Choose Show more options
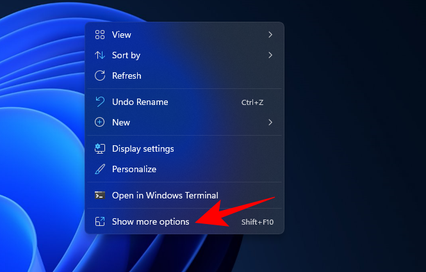 (x=184, y=221)
